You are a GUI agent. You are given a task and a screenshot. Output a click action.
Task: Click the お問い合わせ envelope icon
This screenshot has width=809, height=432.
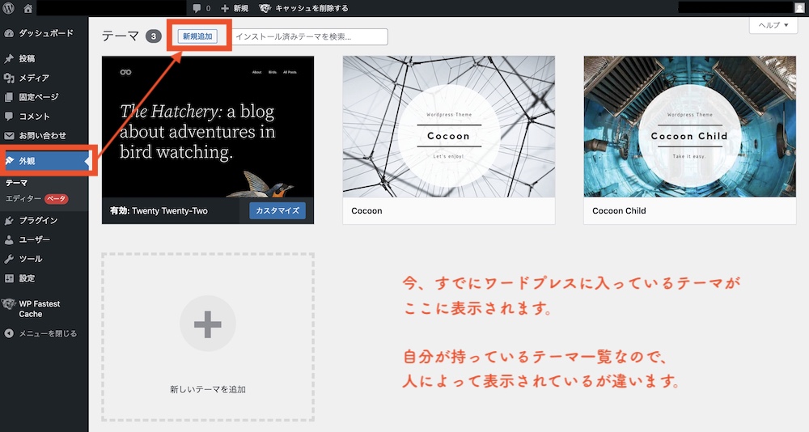(x=9, y=136)
